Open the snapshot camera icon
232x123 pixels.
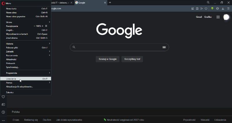(197, 9)
